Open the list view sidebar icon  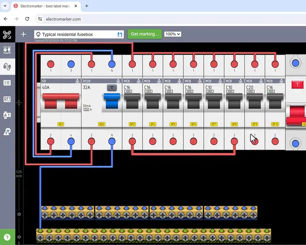pos(7,83)
